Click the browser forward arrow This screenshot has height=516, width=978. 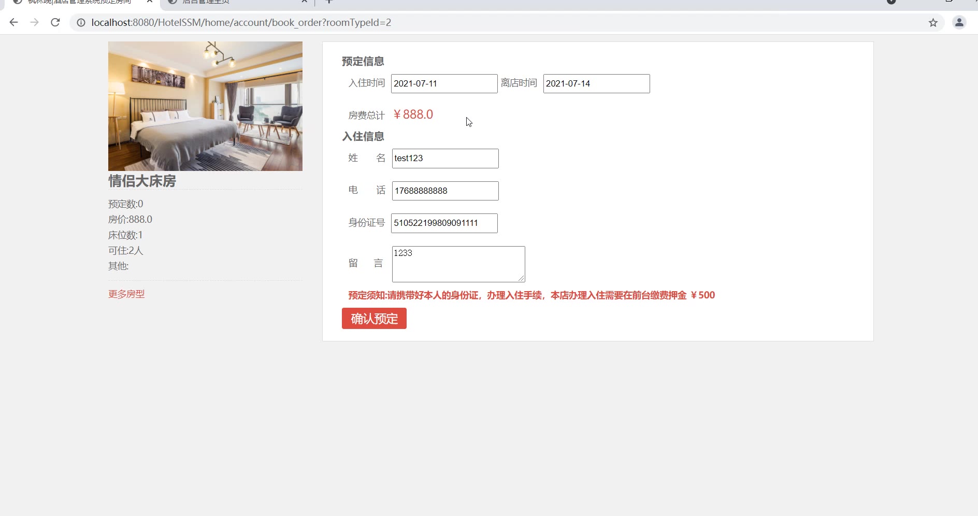pos(34,22)
